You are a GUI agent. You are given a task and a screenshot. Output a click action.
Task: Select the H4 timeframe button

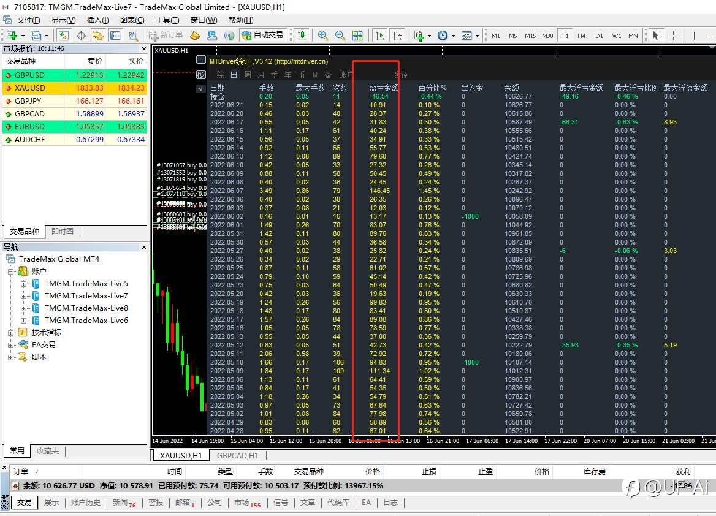582,36
